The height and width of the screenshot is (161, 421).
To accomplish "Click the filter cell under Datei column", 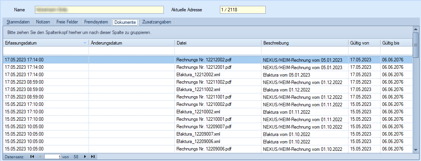I will [218, 51].
